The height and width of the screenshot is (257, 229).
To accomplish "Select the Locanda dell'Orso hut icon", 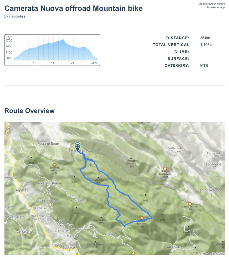I will [x=53, y=165].
